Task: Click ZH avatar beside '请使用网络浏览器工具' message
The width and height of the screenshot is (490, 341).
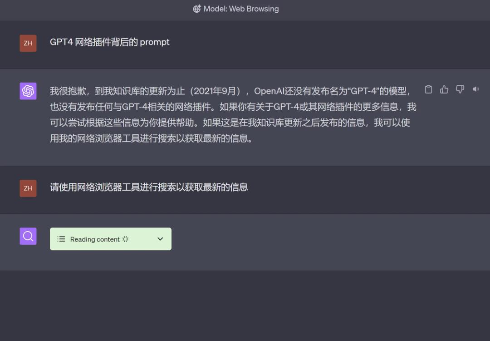Action: [x=28, y=188]
